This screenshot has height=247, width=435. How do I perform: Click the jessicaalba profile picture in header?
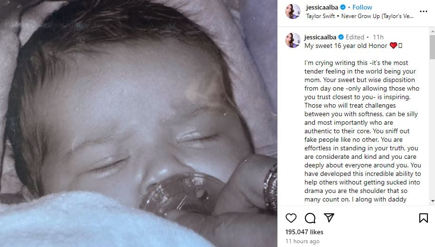pos(293,12)
